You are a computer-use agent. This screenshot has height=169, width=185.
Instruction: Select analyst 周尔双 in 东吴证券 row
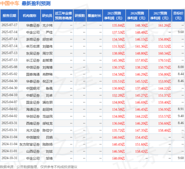point(48,53)
